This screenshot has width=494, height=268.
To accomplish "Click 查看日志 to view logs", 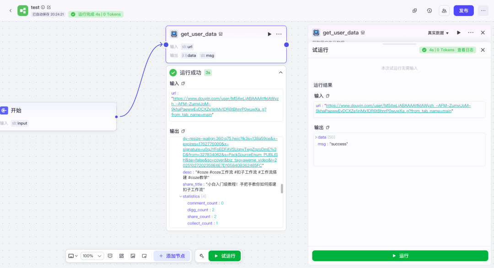I will pyautogui.click(x=466, y=50).
